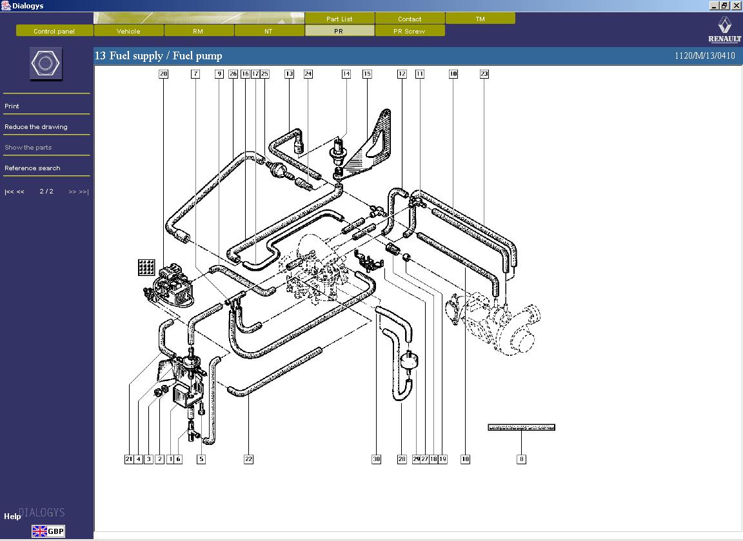Click the Renault logo

coord(724,30)
